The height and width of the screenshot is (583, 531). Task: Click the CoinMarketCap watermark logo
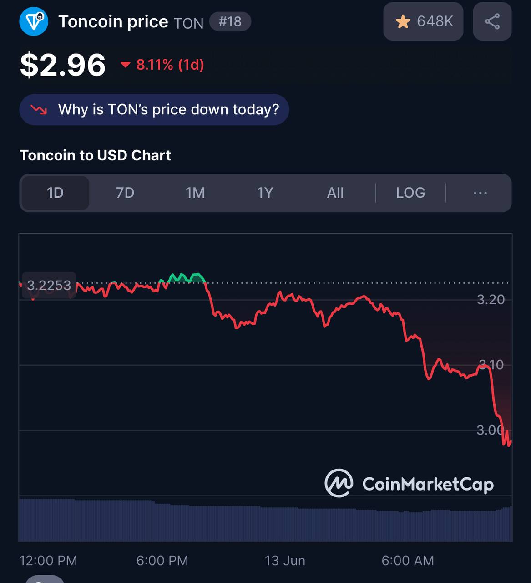(409, 483)
